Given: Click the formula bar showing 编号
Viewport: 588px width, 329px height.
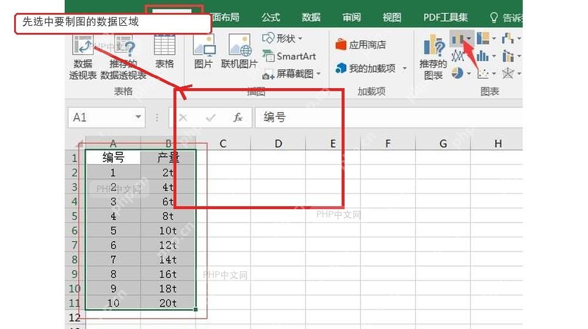Looking at the screenshot, I should coord(389,117).
